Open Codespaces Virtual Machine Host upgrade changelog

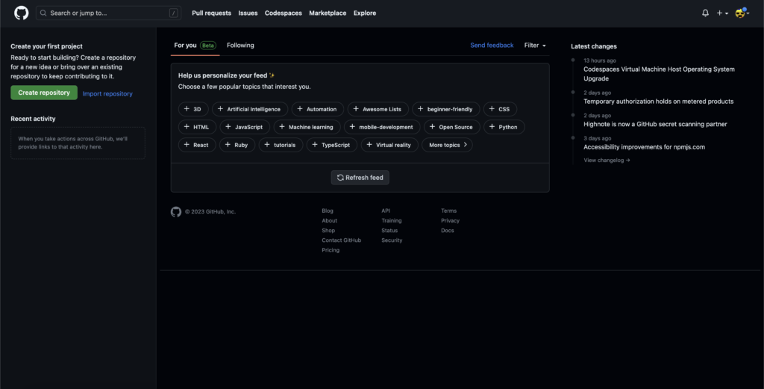point(659,74)
